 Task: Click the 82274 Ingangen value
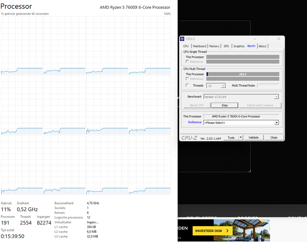44,223
